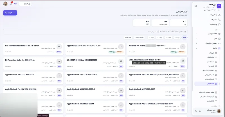This screenshot has width=225, height=117.
Task: Select نقشه‌خوانی schematic reader in sidebar
Action: pyautogui.click(x=206, y=84)
